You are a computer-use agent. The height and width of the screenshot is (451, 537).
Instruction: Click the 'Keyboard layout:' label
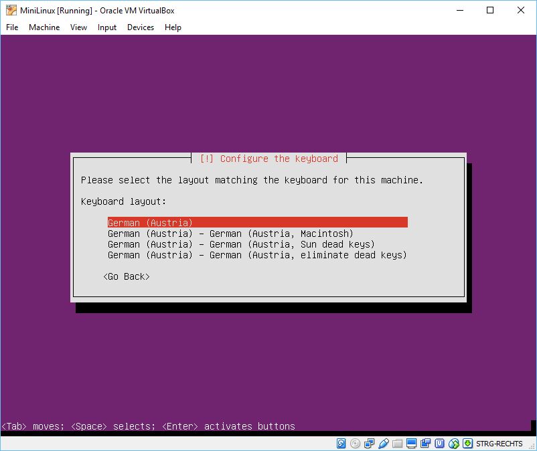124,201
